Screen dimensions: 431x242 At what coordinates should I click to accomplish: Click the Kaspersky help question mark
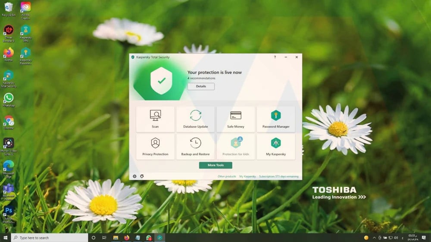pyautogui.click(x=275, y=57)
